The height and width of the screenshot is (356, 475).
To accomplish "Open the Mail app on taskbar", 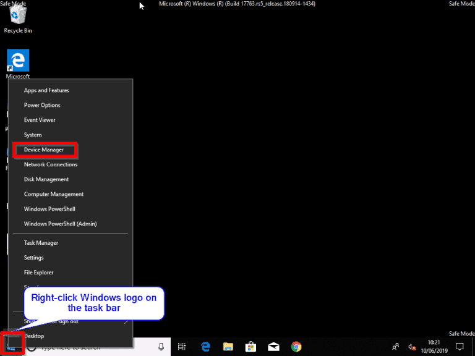I will (273, 347).
